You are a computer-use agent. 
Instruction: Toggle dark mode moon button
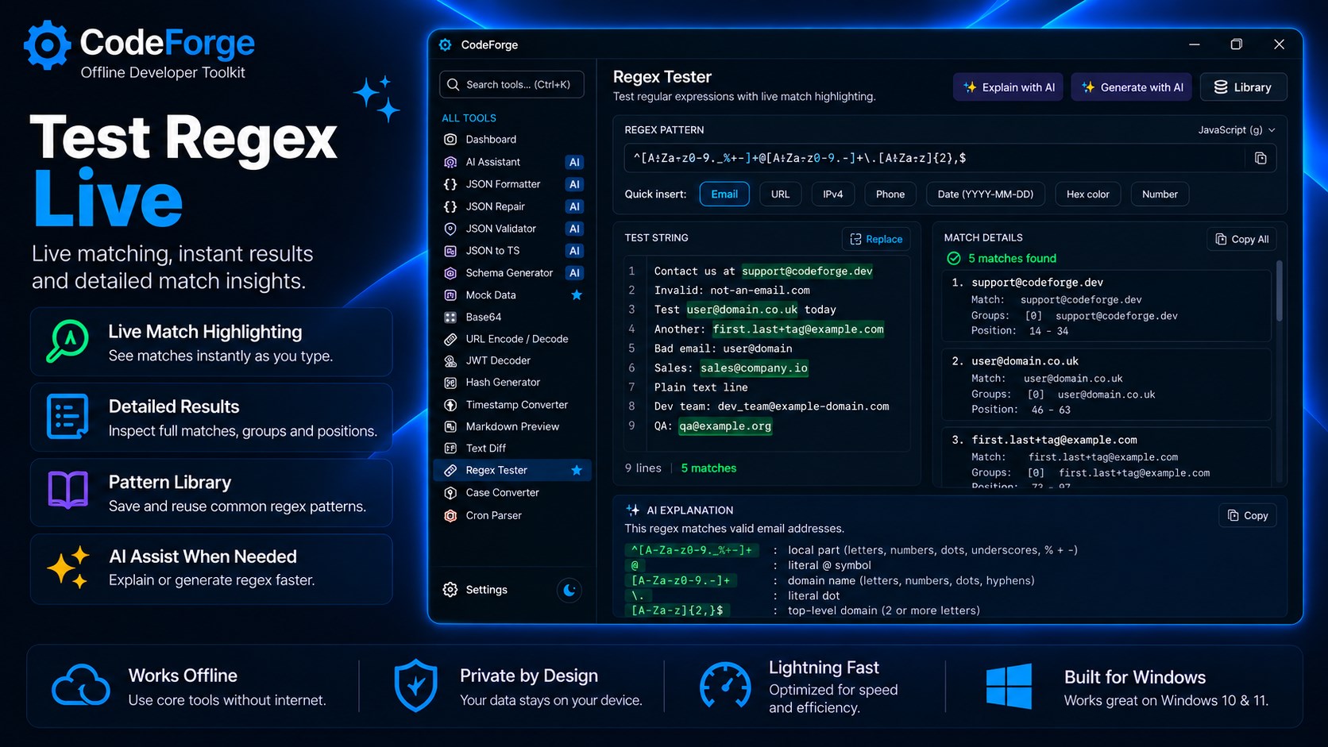(x=569, y=590)
